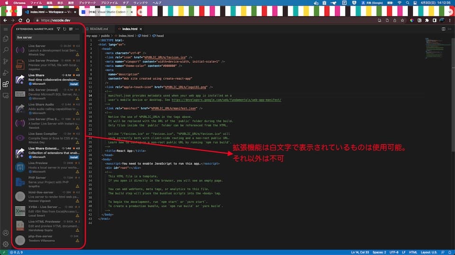Click the remote indicator in status bar

(4, 252)
